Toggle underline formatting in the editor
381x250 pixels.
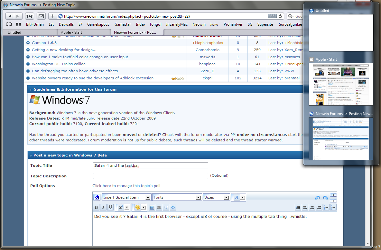pyautogui.click(x=110, y=207)
